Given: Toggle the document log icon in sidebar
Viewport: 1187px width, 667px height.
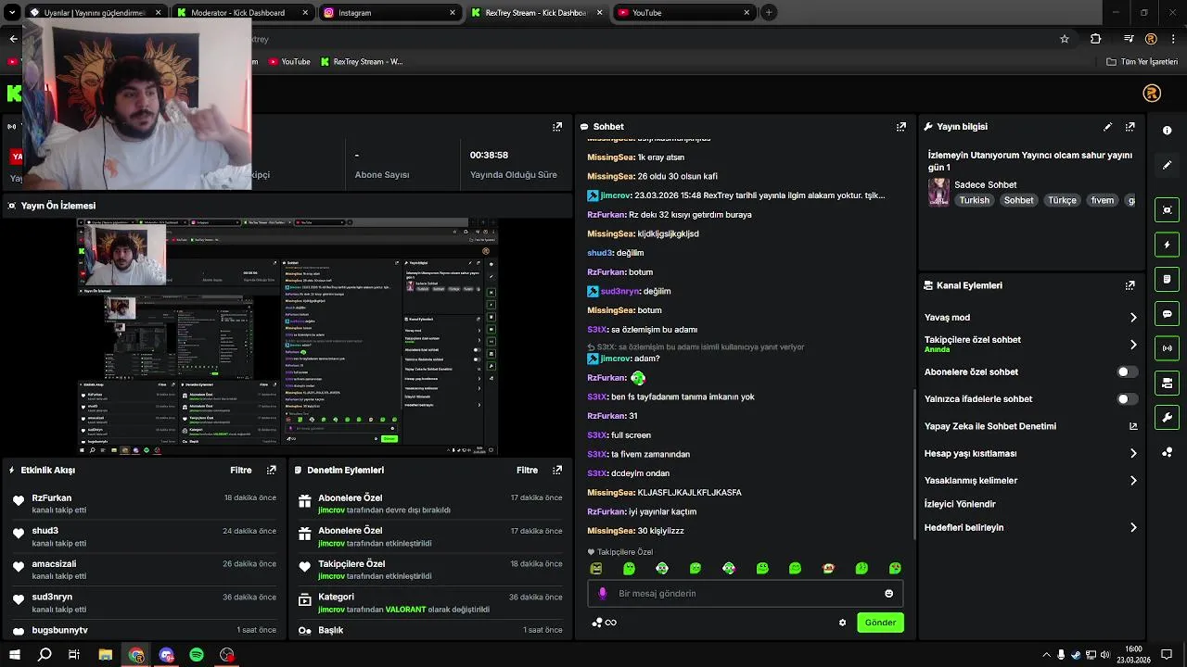Looking at the screenshot, I should coord(1167,279).
